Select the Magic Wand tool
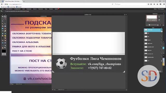The height and width of the screenshot is (93, 166). tap(3, 21)
